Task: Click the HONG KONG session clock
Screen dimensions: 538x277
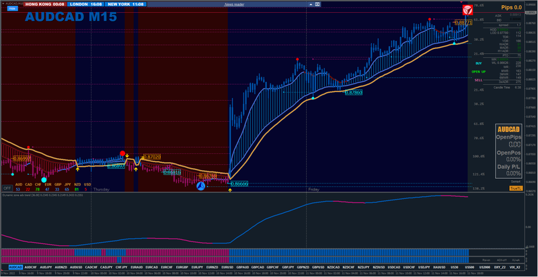Action: [x=44, y=5]
